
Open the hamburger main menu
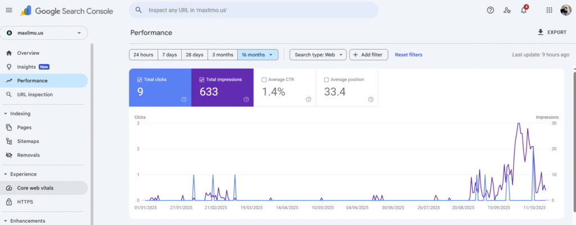point(8,10)
